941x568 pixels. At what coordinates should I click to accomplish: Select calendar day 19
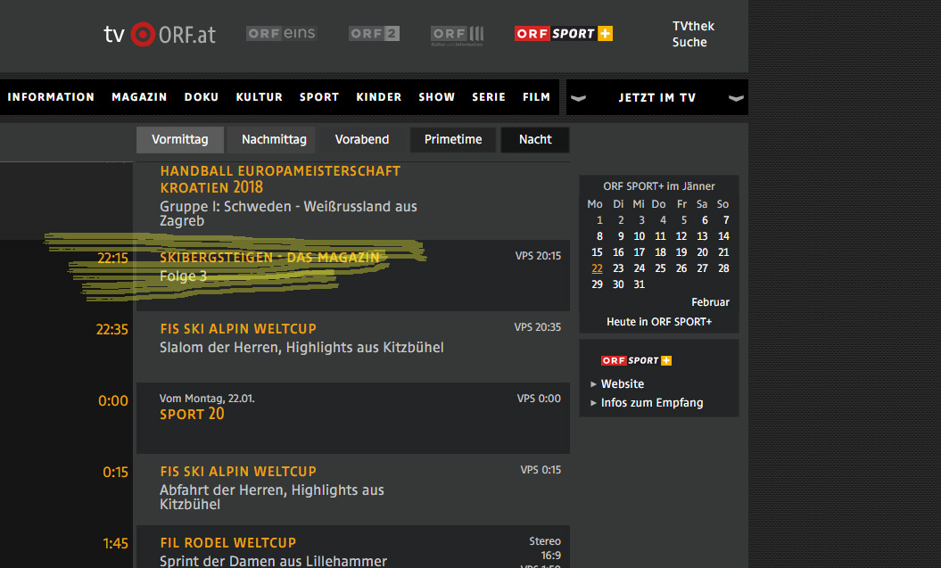pos(681,252)
